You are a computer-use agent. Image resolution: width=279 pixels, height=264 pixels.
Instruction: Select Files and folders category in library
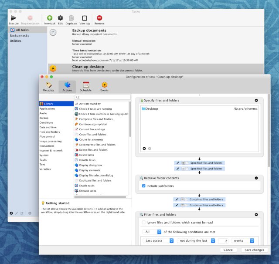click(50, 132)
